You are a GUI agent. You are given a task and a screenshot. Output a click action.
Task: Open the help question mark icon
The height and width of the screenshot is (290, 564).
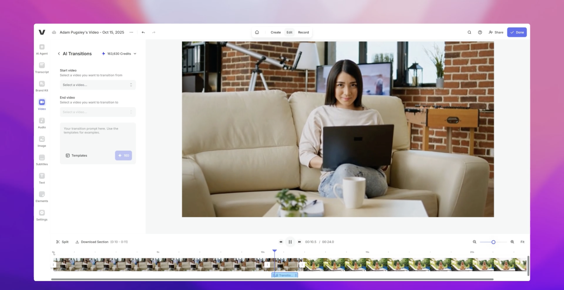pos(480,32)
